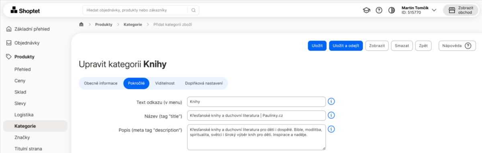Click the search magnifier icon
The height and width of the screenshot is (153, 482).
point(193,10)
